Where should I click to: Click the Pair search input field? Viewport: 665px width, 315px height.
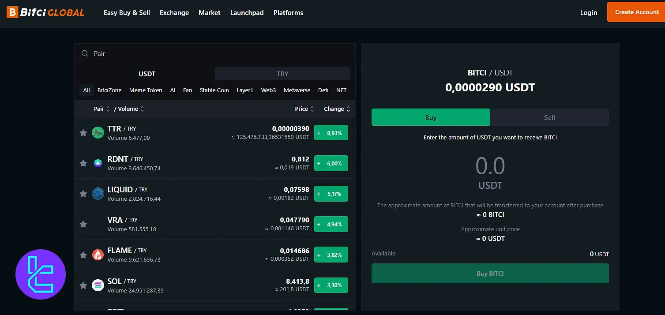[221, 53]
